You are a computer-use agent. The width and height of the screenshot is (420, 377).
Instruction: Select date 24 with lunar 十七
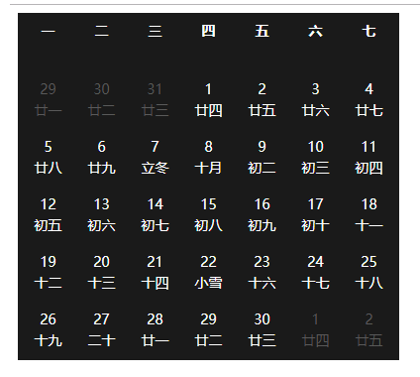pos(315,273)
